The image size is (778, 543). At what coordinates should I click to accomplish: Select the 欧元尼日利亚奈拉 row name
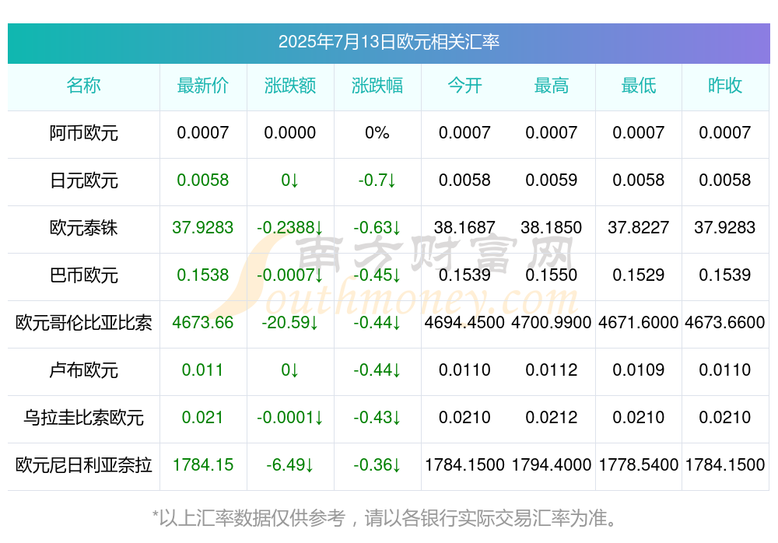83,465
